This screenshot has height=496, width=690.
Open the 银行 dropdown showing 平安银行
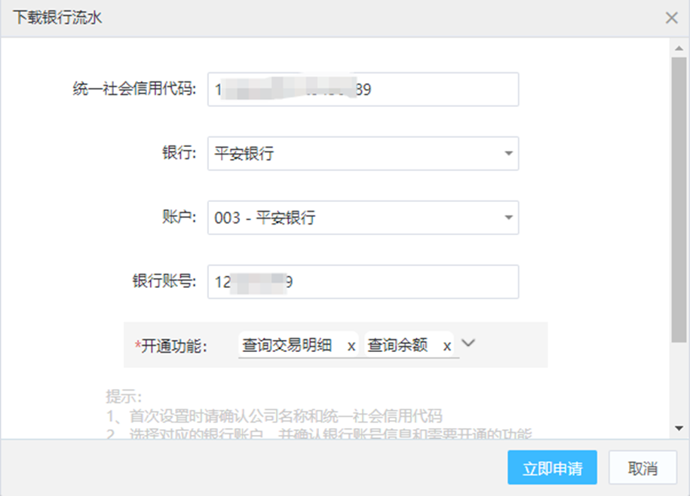[363, 154]
